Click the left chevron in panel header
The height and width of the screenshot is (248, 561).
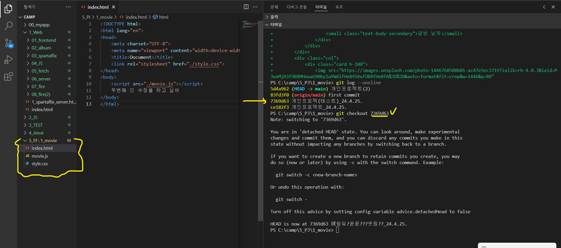(x=544, y=7)
